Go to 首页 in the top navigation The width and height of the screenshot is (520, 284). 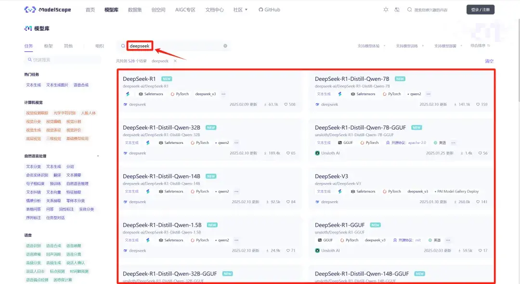[90, 10]
